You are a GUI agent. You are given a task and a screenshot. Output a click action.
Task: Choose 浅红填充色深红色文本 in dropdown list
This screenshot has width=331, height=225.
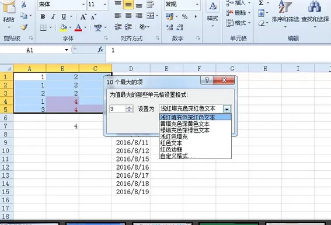(x=195, y=117)
